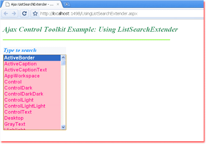
Task: Click the 'Type to search' prompt label
Action: tap(20, 50)
